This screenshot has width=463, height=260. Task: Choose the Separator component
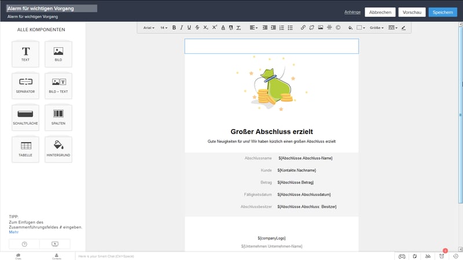25,86
